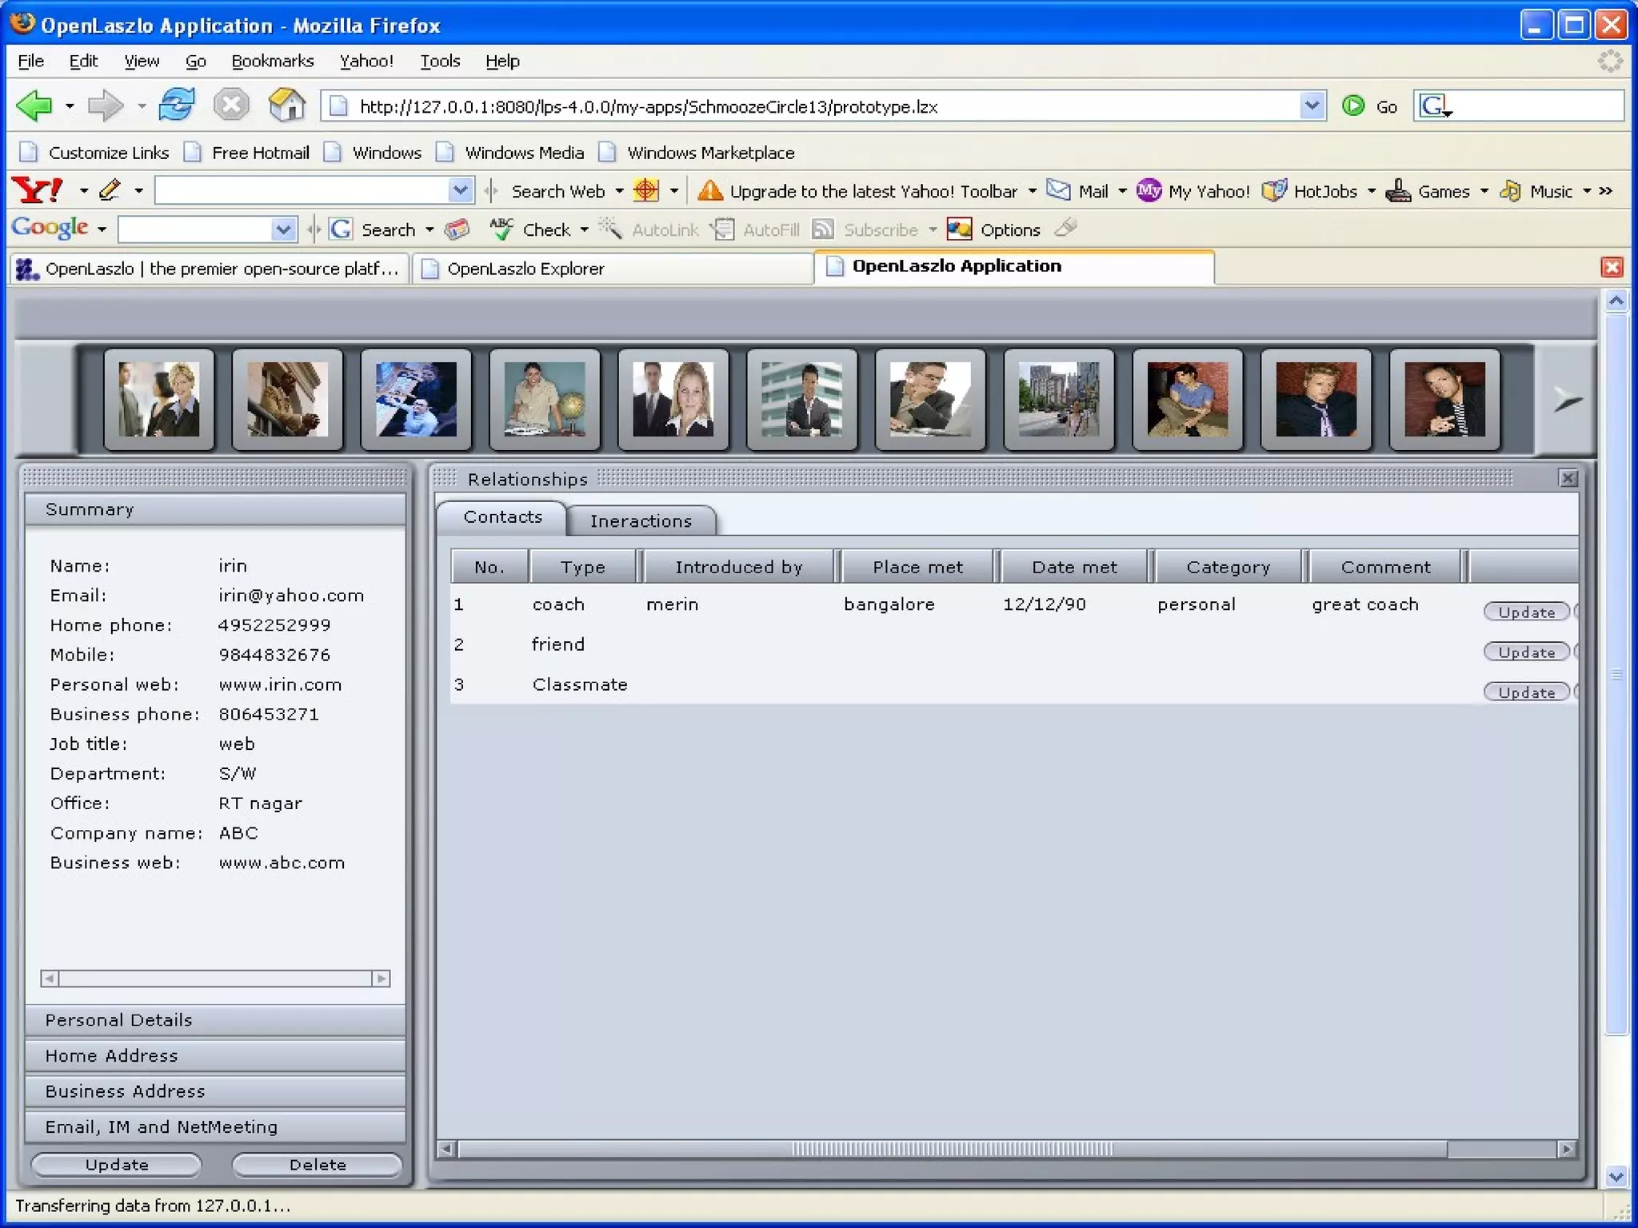Close the Relationships panel
The height and width of the screenshot is (1228, 1638).
click(1568, 478)
